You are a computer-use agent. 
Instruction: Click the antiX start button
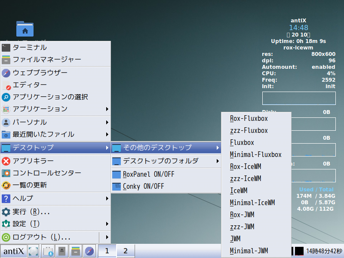click(14, 251)
